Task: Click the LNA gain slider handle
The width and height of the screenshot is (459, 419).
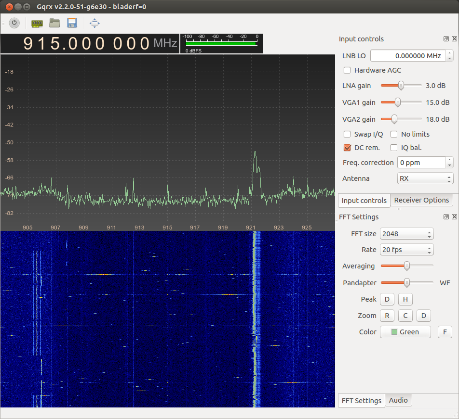Action: (401, 86)
